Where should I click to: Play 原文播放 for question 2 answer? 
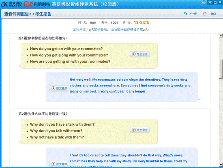tap(59, 164)
